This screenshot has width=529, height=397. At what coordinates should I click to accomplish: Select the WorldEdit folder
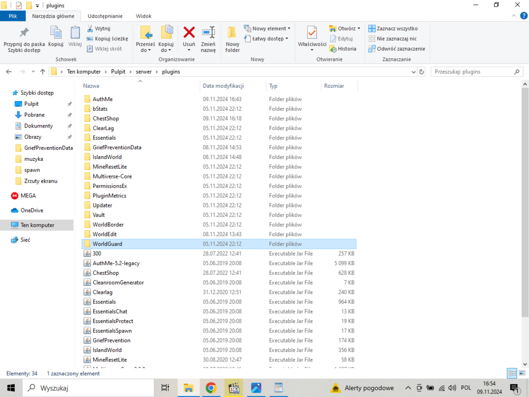pyautogui.click(x=105, y=234)
